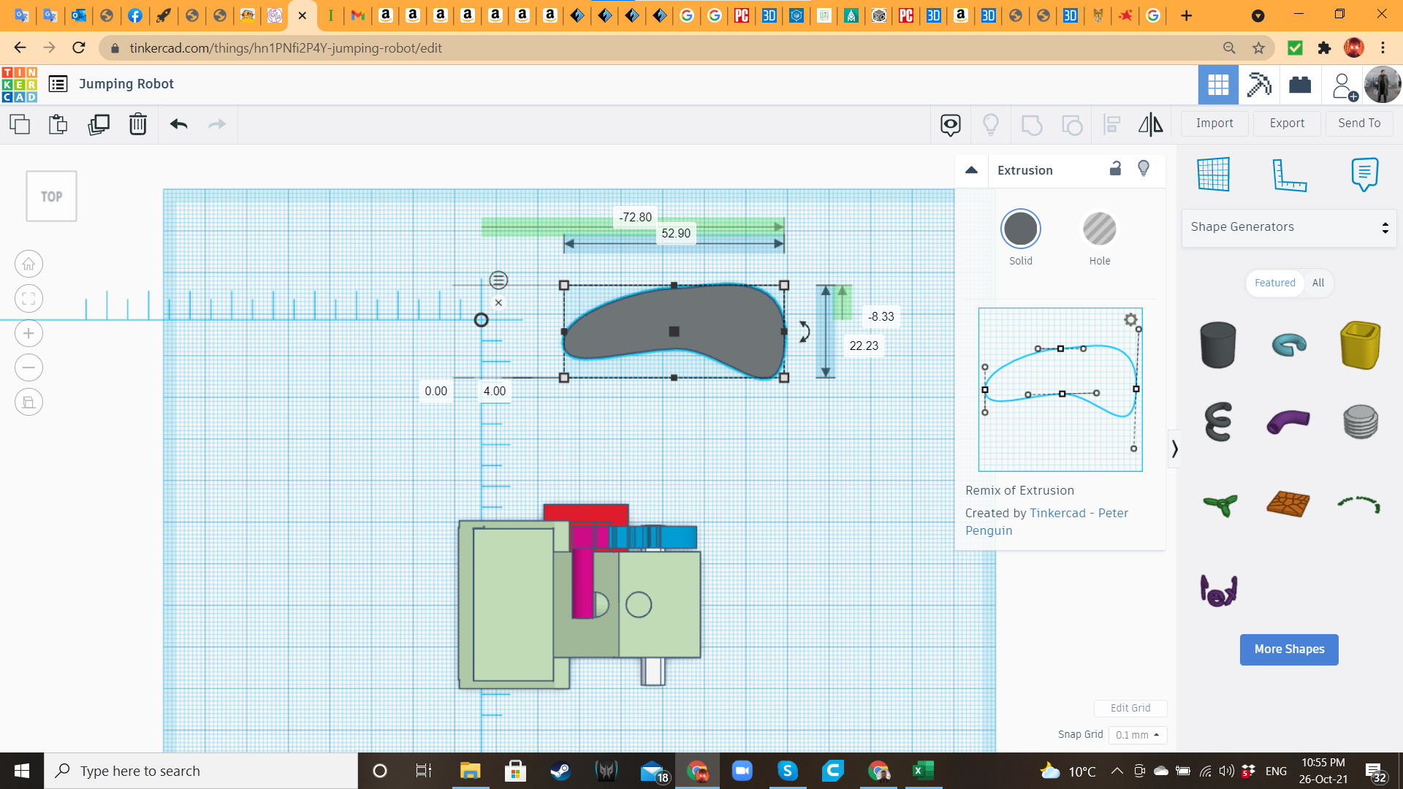Click the More Shapes button
The width and height of the screenshot is (1403, 789).
point(1288,649)
